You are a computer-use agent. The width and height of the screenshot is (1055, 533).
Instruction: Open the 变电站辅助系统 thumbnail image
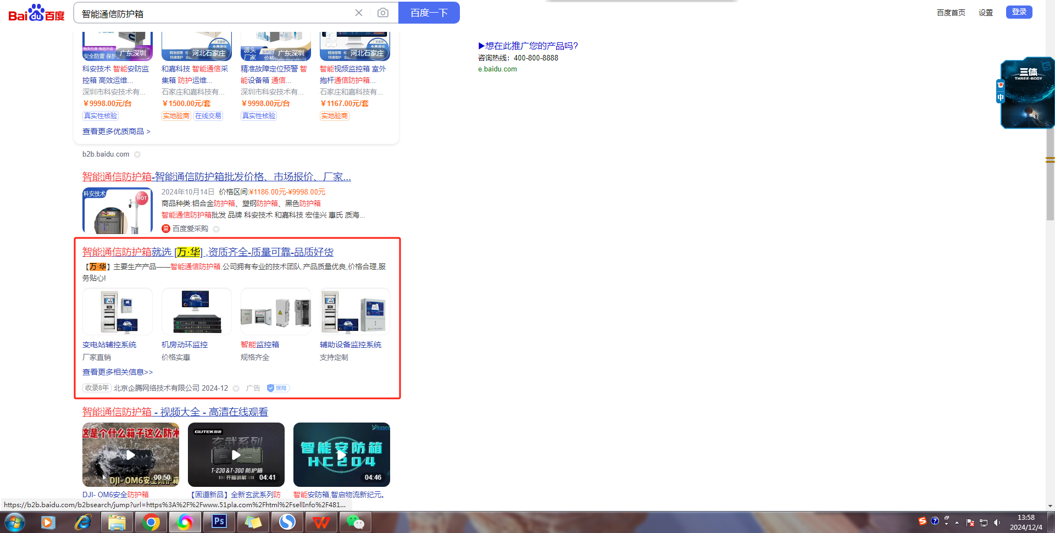pos(118,312)
